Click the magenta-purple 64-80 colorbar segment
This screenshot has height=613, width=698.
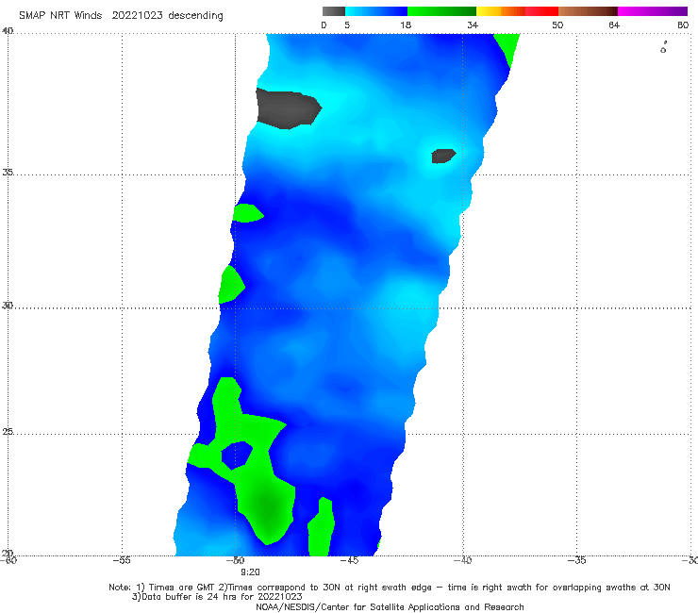(x=653, y=11)
